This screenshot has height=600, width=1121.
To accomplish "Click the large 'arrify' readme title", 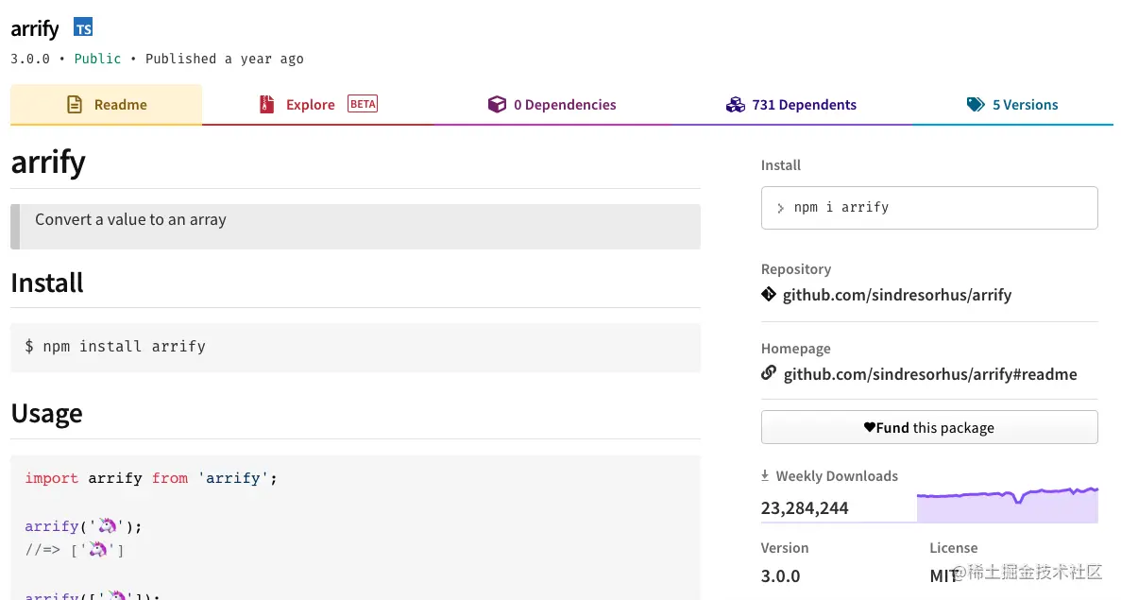I will (48, 162).
